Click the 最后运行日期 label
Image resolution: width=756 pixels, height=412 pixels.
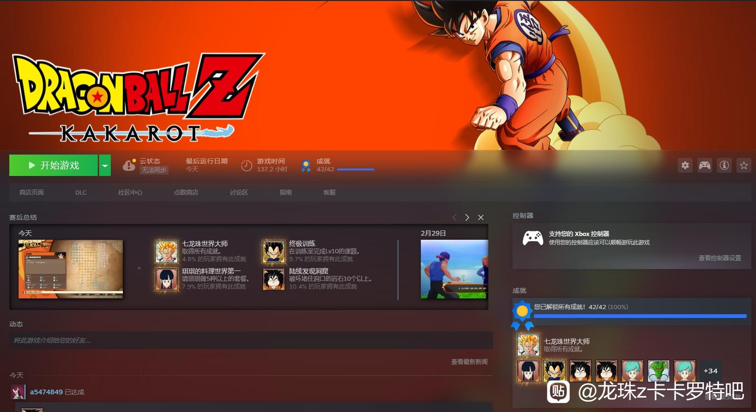207,161
